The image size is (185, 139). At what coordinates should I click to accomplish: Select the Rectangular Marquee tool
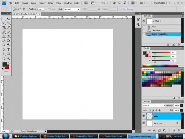(4, 19)
